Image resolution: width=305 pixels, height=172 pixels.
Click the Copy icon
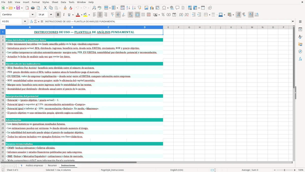51,8
